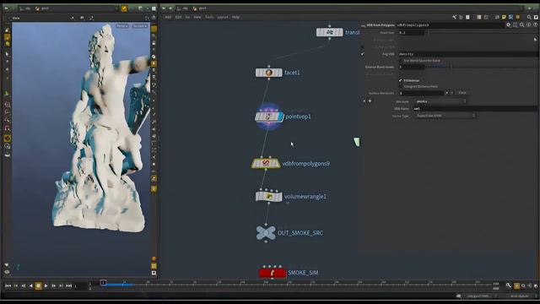
Task: Open the Go menu in network editor
Action: 187,17
